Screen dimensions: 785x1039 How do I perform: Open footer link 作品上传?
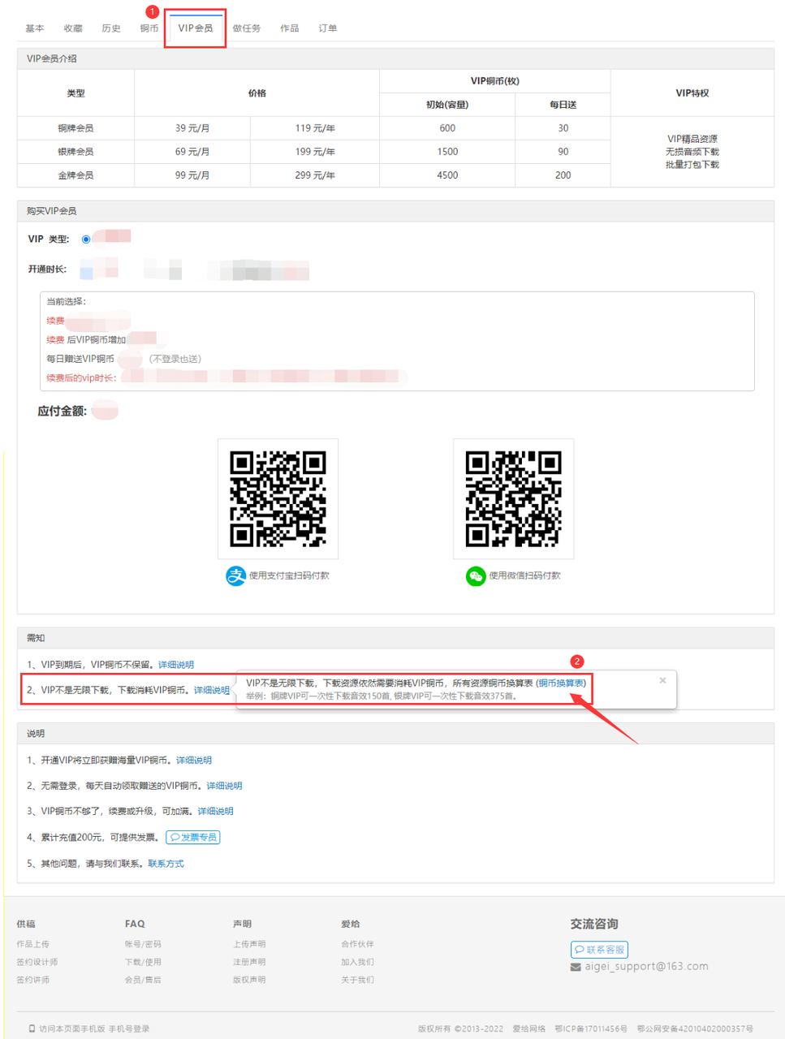point(33,944)
